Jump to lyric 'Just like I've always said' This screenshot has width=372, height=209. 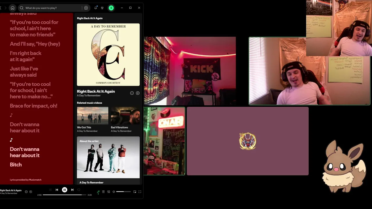24,72
